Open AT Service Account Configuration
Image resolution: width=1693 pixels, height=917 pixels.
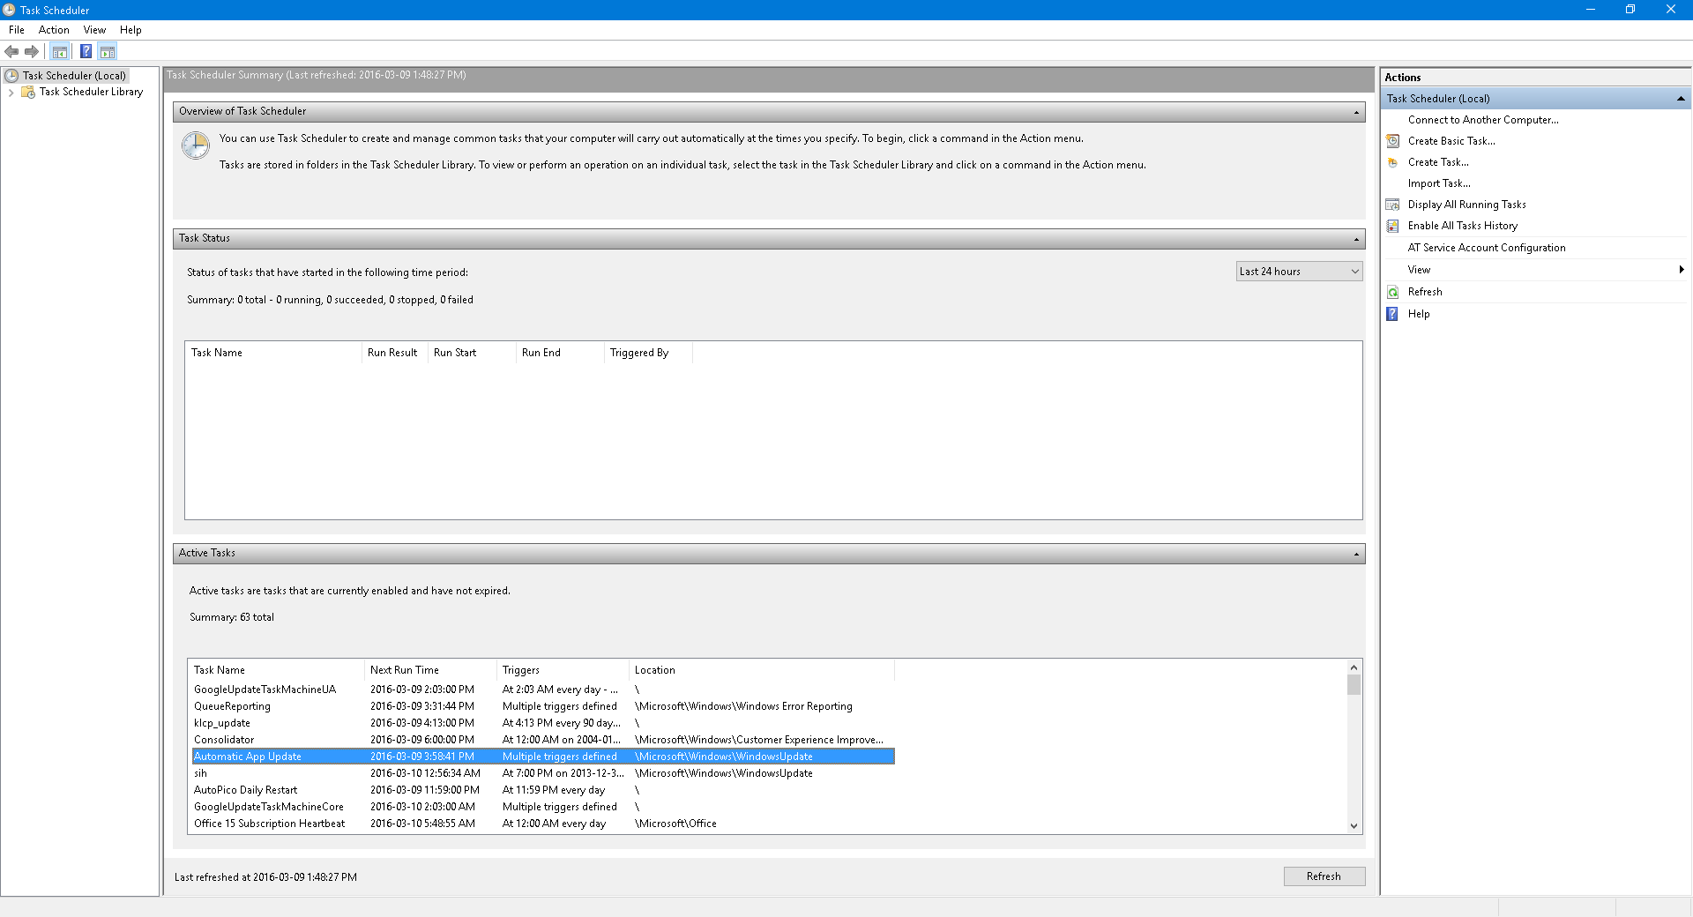point(1487,248)
